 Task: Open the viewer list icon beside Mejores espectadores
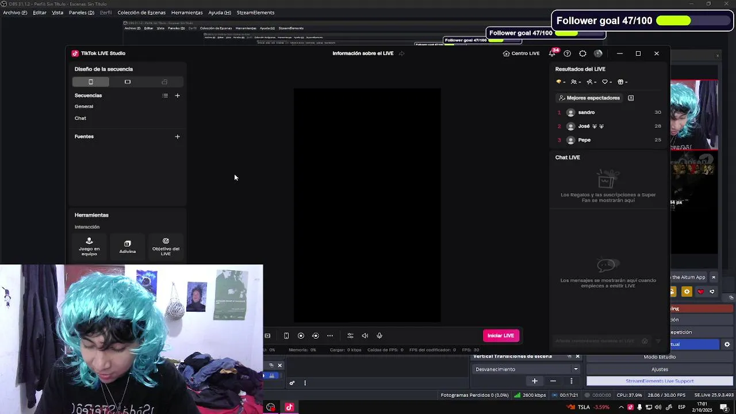pyautogui.click(x=631, y=98)
